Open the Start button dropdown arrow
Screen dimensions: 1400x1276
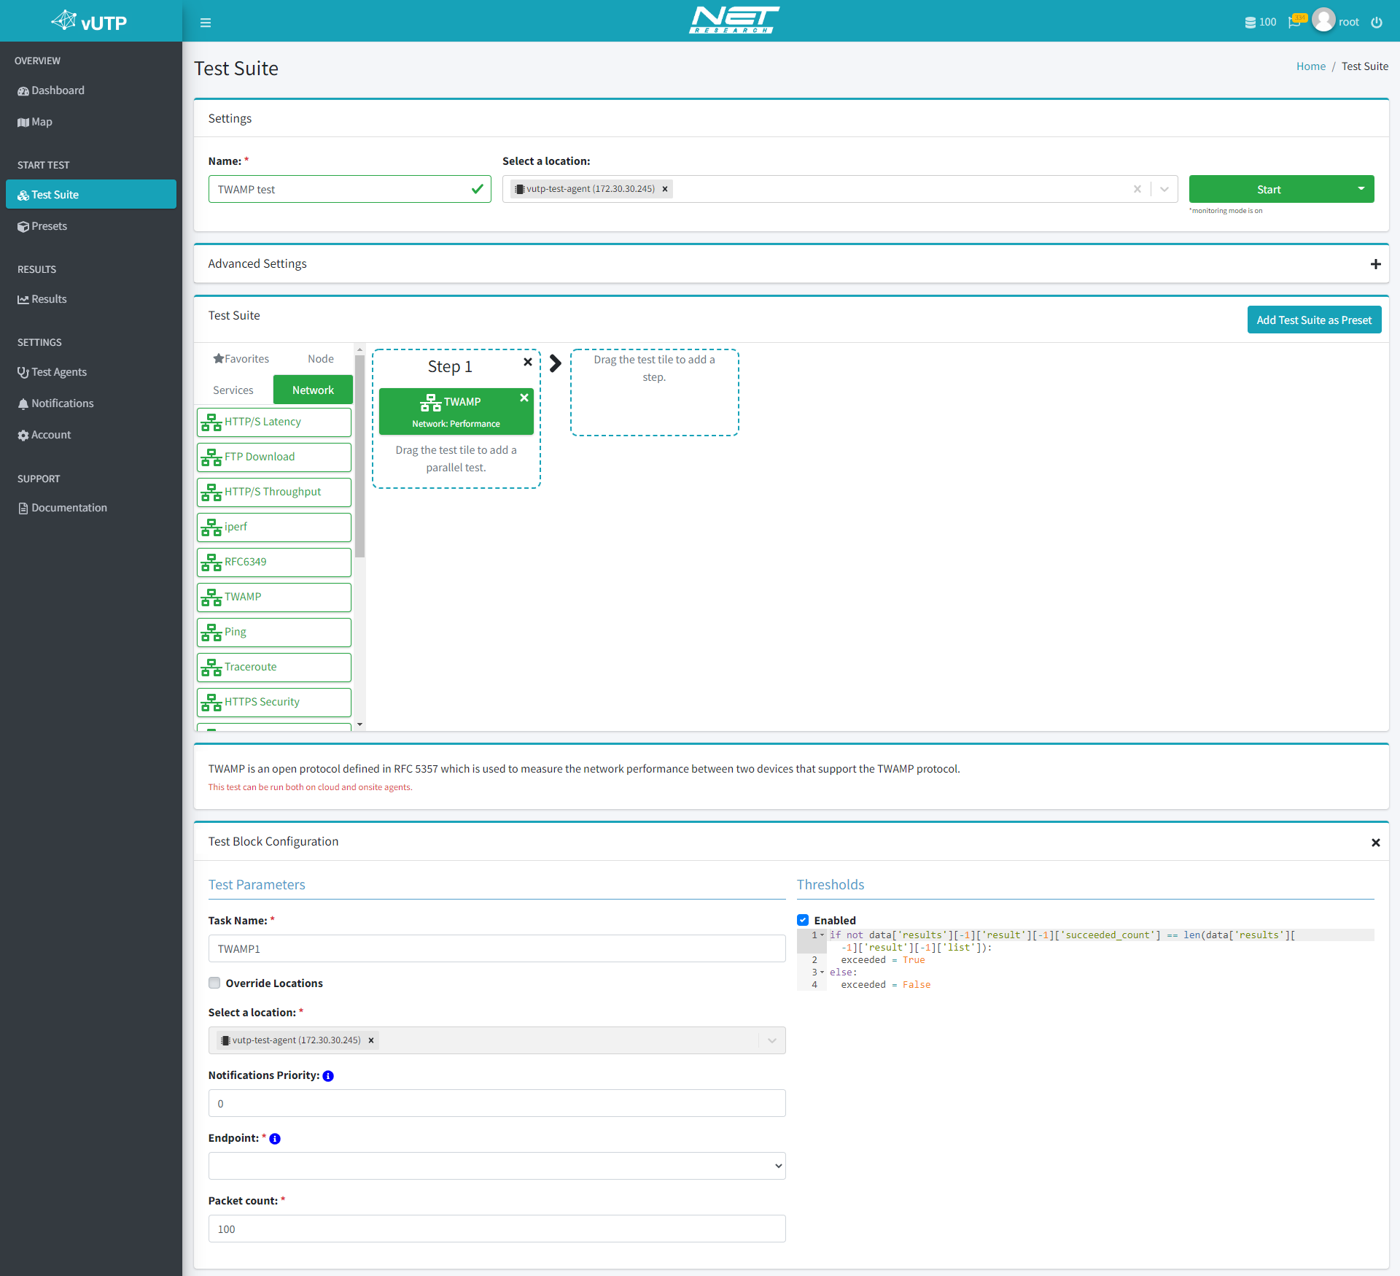pyautogui.click(x=1361, y=189)
